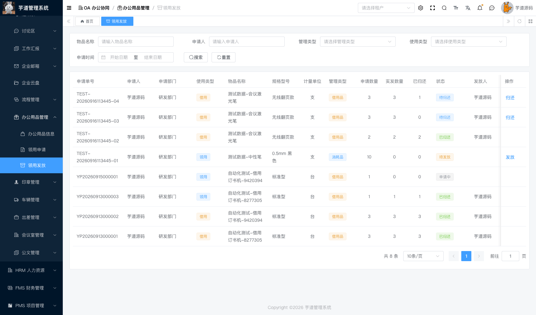This screenshot has height=315, width=536.
Task: Collapse the 办公用品管理 sidebar menu
Action: [32, 117]
